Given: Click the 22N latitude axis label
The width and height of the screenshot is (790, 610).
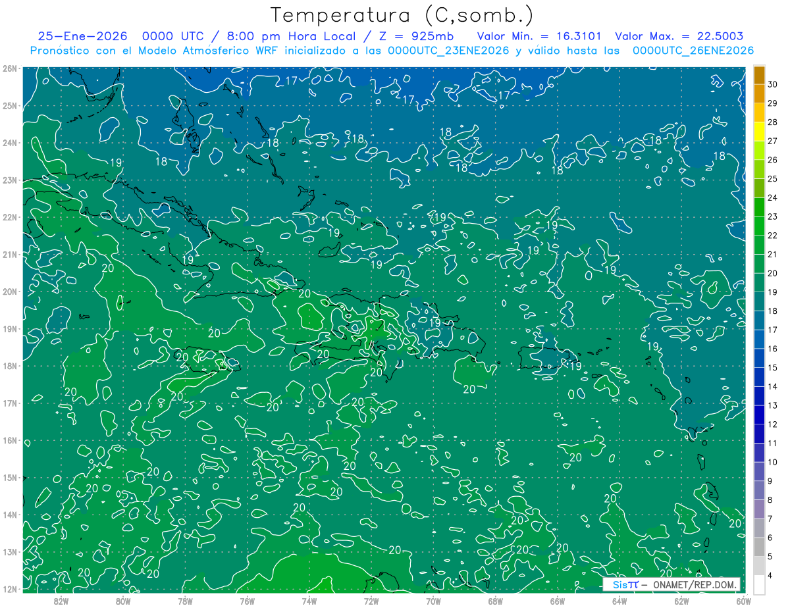Looking at the screenshot, I should 9,217.
